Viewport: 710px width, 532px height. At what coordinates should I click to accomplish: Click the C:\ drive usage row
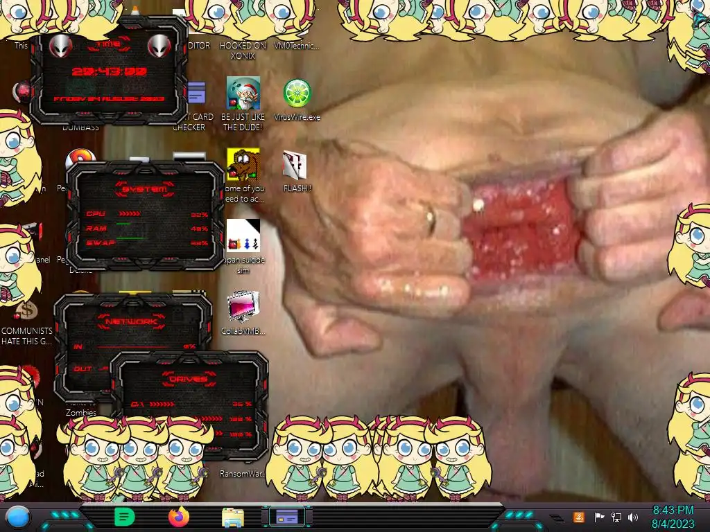pos(191,404)
